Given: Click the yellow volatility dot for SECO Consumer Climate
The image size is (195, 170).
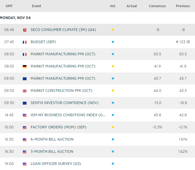Looking at the screenshot, I should tap(113, 30).
